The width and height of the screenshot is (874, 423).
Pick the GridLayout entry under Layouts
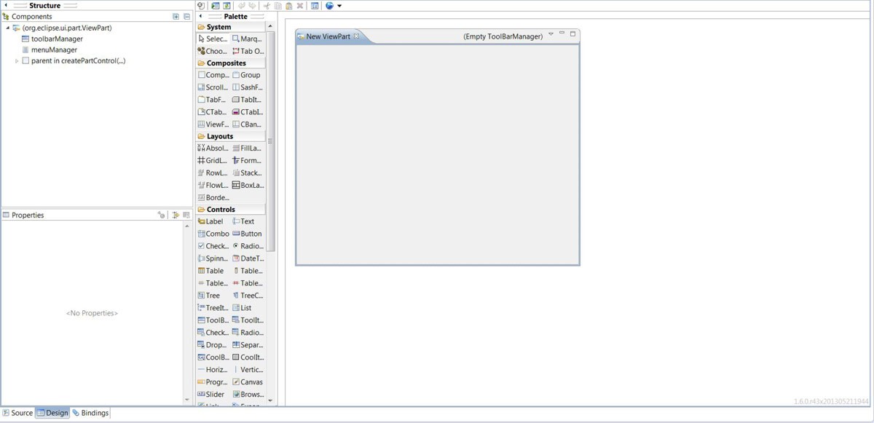[x=213, y=161]
